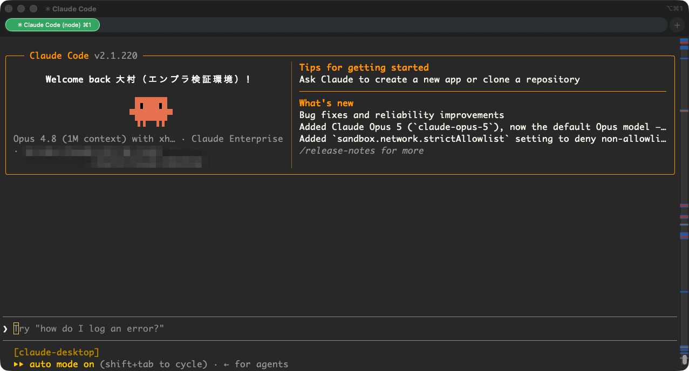Screen dimensions: 689x371
Task: Click the Claude Enterprise label
Action: tap(237, 139)
